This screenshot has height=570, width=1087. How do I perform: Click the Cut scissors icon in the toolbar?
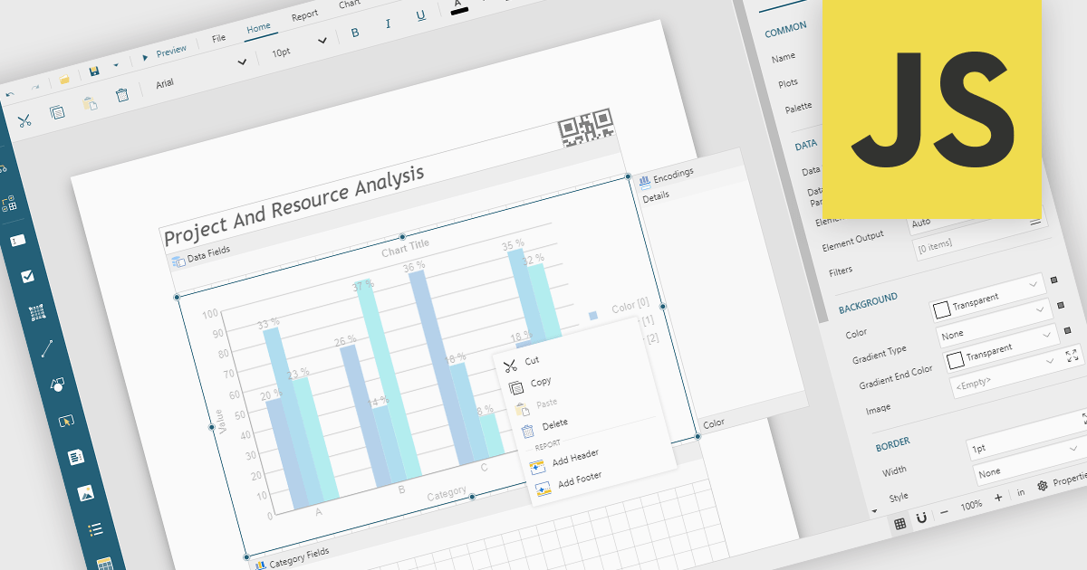(x=24, y=119)
